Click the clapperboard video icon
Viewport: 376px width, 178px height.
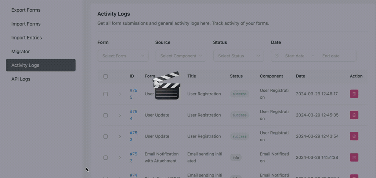coord(167,86)
